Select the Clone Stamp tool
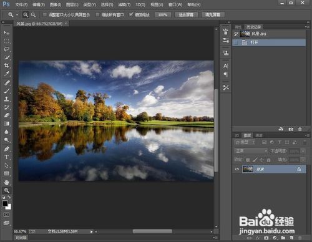Viewport: 312px width, 242px height. tap(6, 99)
